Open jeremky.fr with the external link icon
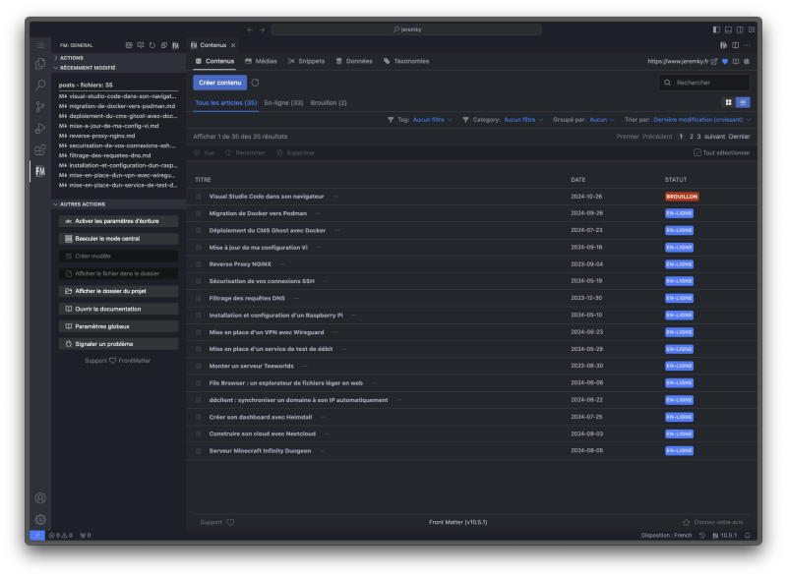The image size is (787, 578). pos(714,62)
